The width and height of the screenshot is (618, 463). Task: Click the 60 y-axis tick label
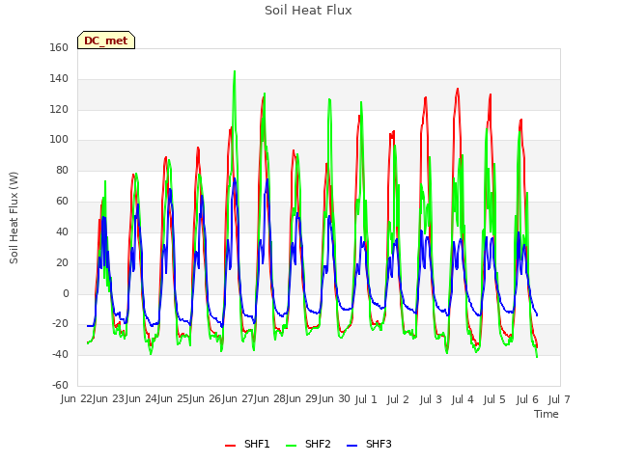click(62, 202)
